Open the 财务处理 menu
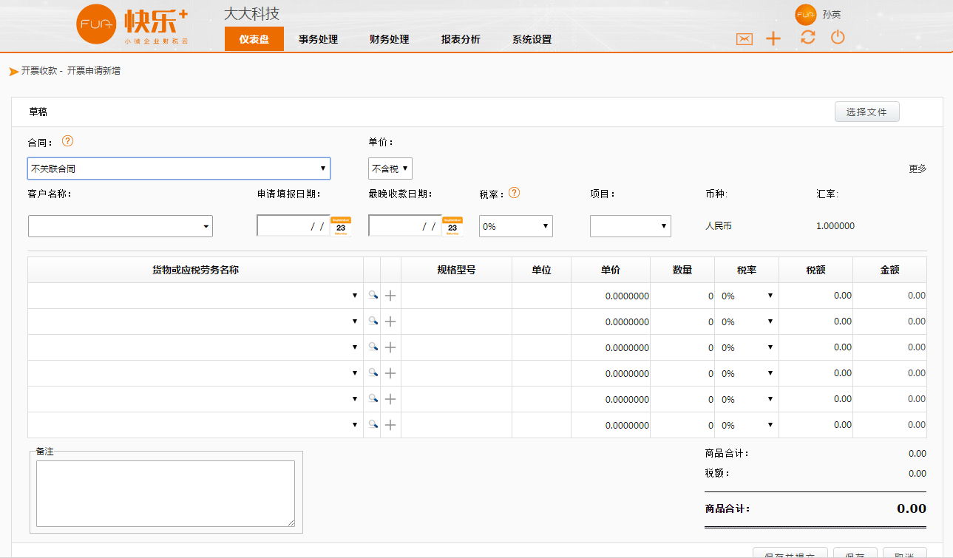This screenshot has height=558, width=953. point(390,39)
